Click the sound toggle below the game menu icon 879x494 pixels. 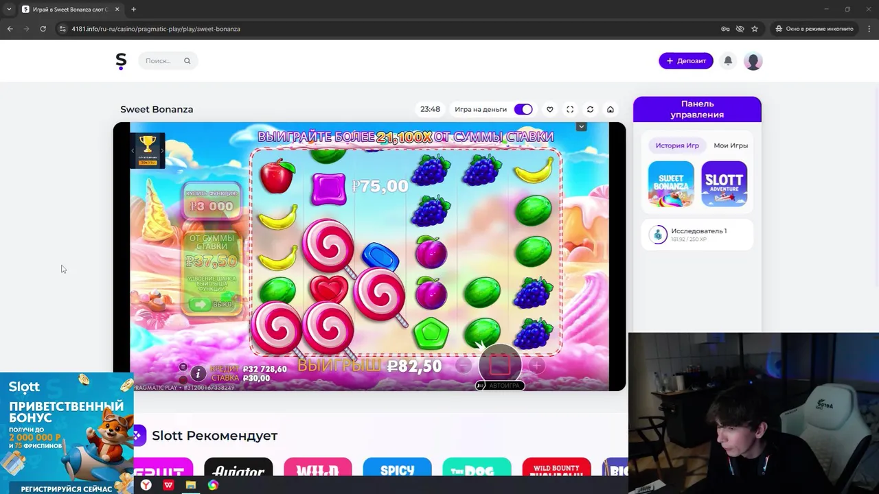pos(183,379)
